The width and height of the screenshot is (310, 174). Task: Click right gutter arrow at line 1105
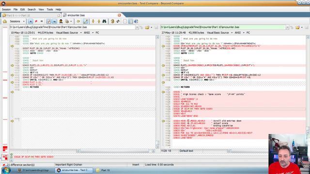point(163,46)
